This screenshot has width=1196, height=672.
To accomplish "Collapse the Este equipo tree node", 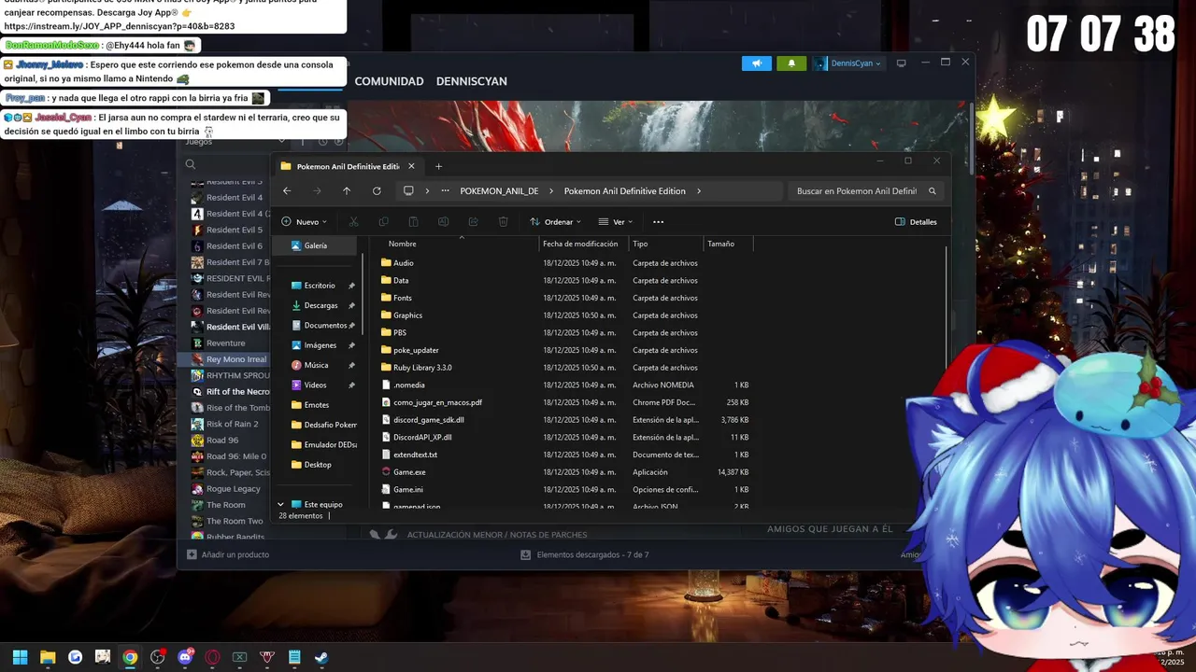I will click(280, 505).
